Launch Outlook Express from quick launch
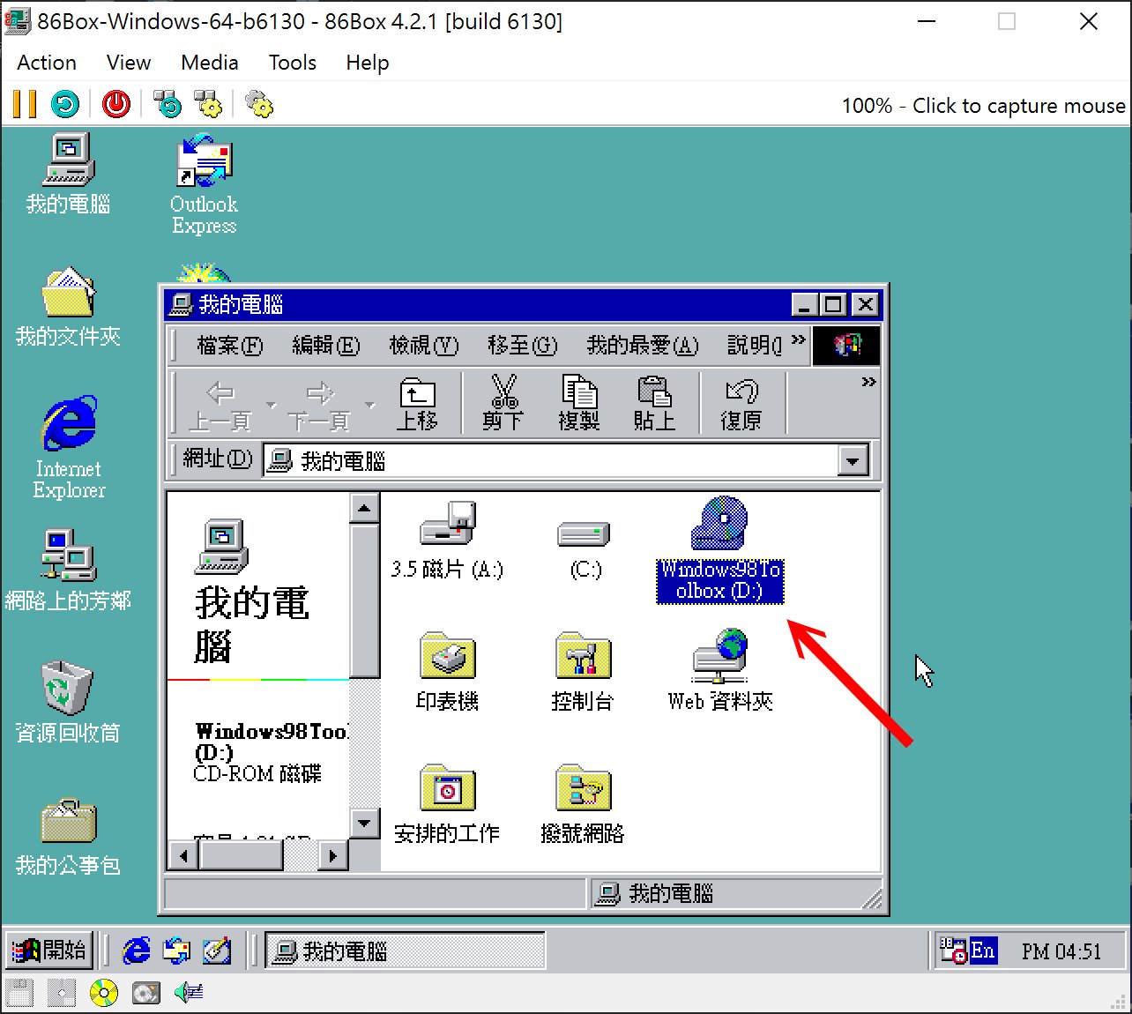This screenshot has height=1014, width=1132. 176,951
